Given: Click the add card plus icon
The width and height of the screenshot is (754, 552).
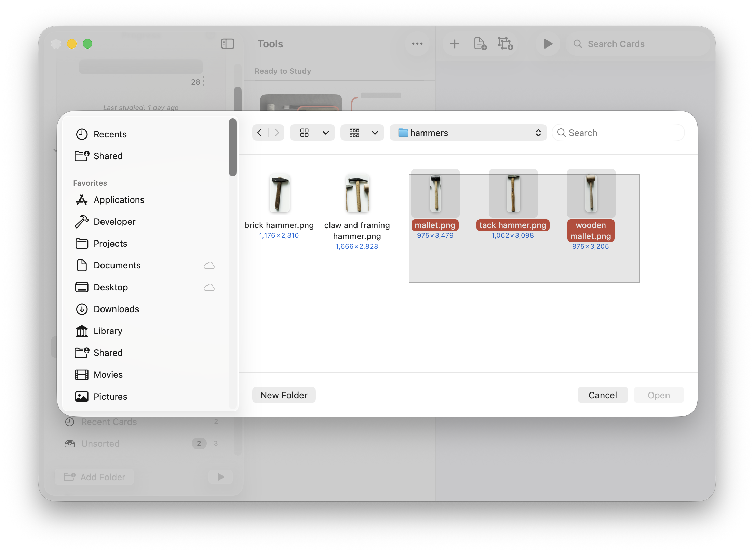Looking at the screenshot, I should click(x=455, y=44).
